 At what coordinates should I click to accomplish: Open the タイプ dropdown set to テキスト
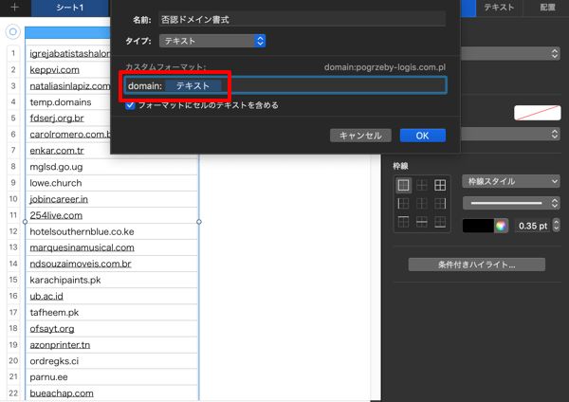(212, 41)
